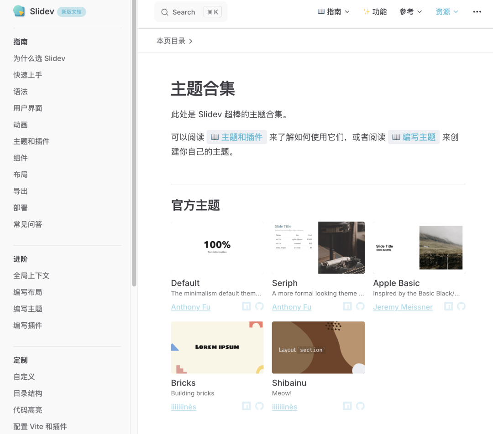Click the sidebar vertical scrollbar

[134, 143]
